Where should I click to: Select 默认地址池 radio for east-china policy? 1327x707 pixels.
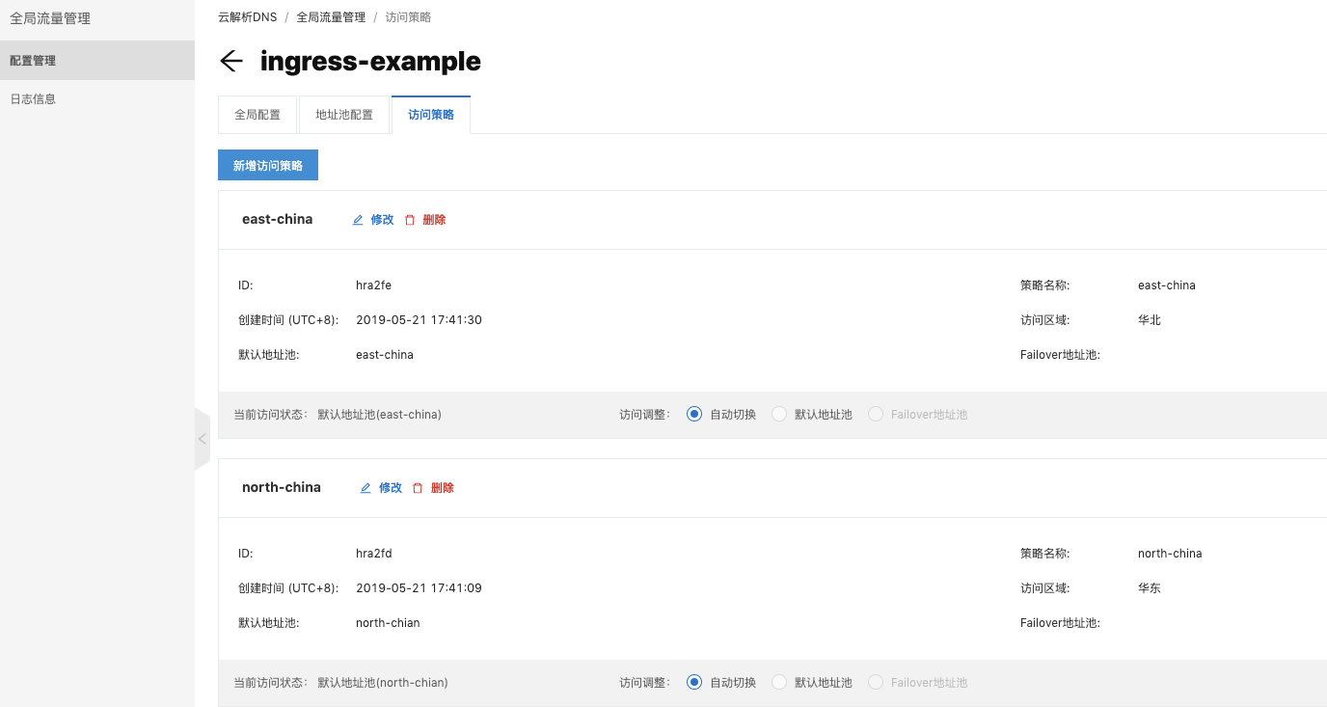(x=779, y=415)
